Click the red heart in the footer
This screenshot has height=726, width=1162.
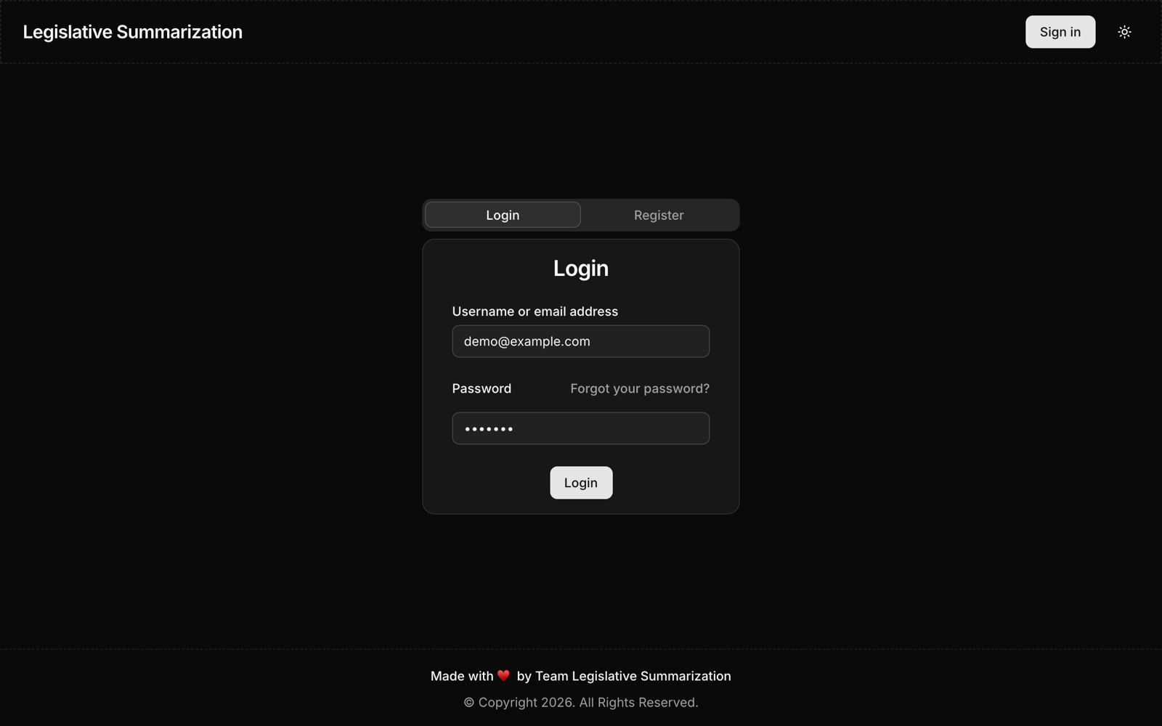click(503, 676)
